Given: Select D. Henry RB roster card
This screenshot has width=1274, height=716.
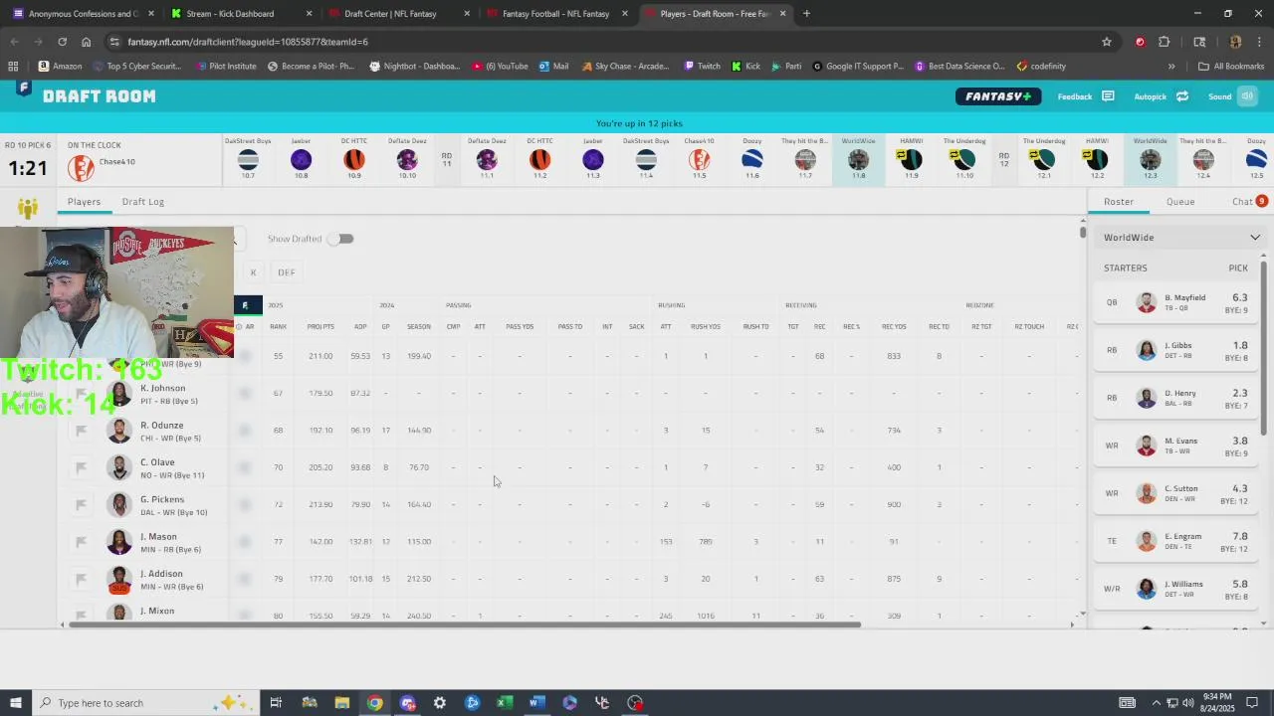Looking at the screenshot, I should 1175,399.
